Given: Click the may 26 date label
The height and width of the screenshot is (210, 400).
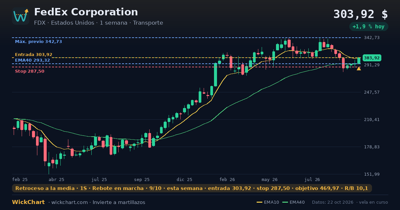Looking at the screenshot, I should point(270,179).
